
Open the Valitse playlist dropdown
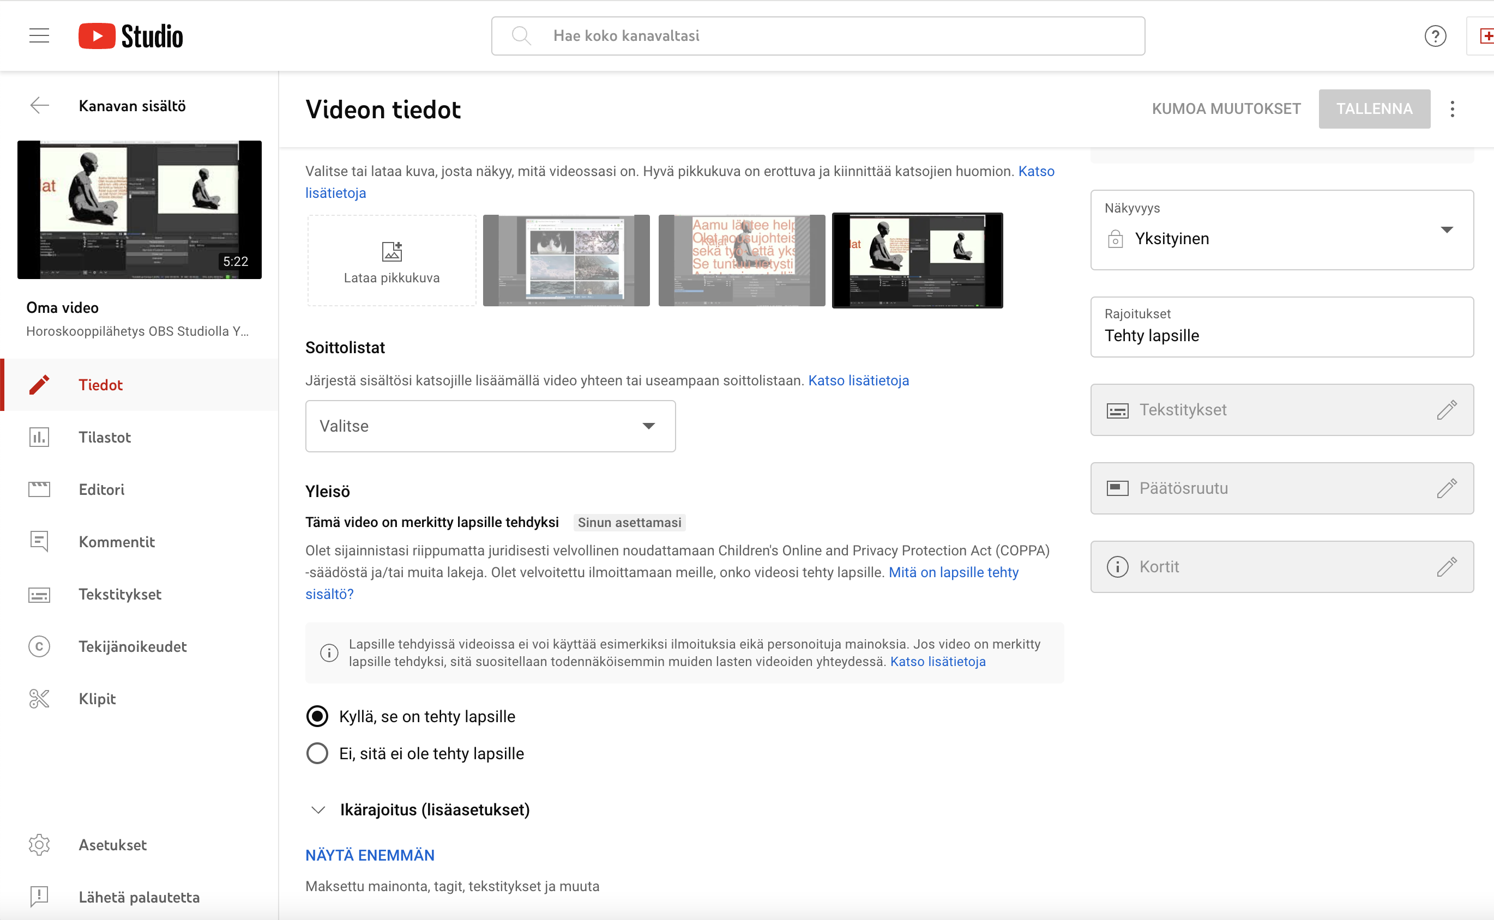(x=490, y=426)
